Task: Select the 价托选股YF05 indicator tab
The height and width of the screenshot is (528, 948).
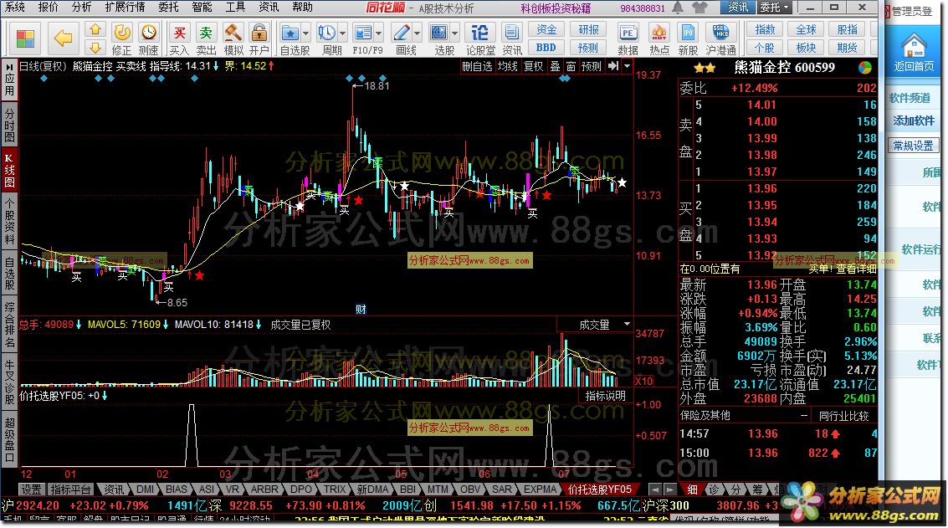Action: pos(599,490)
